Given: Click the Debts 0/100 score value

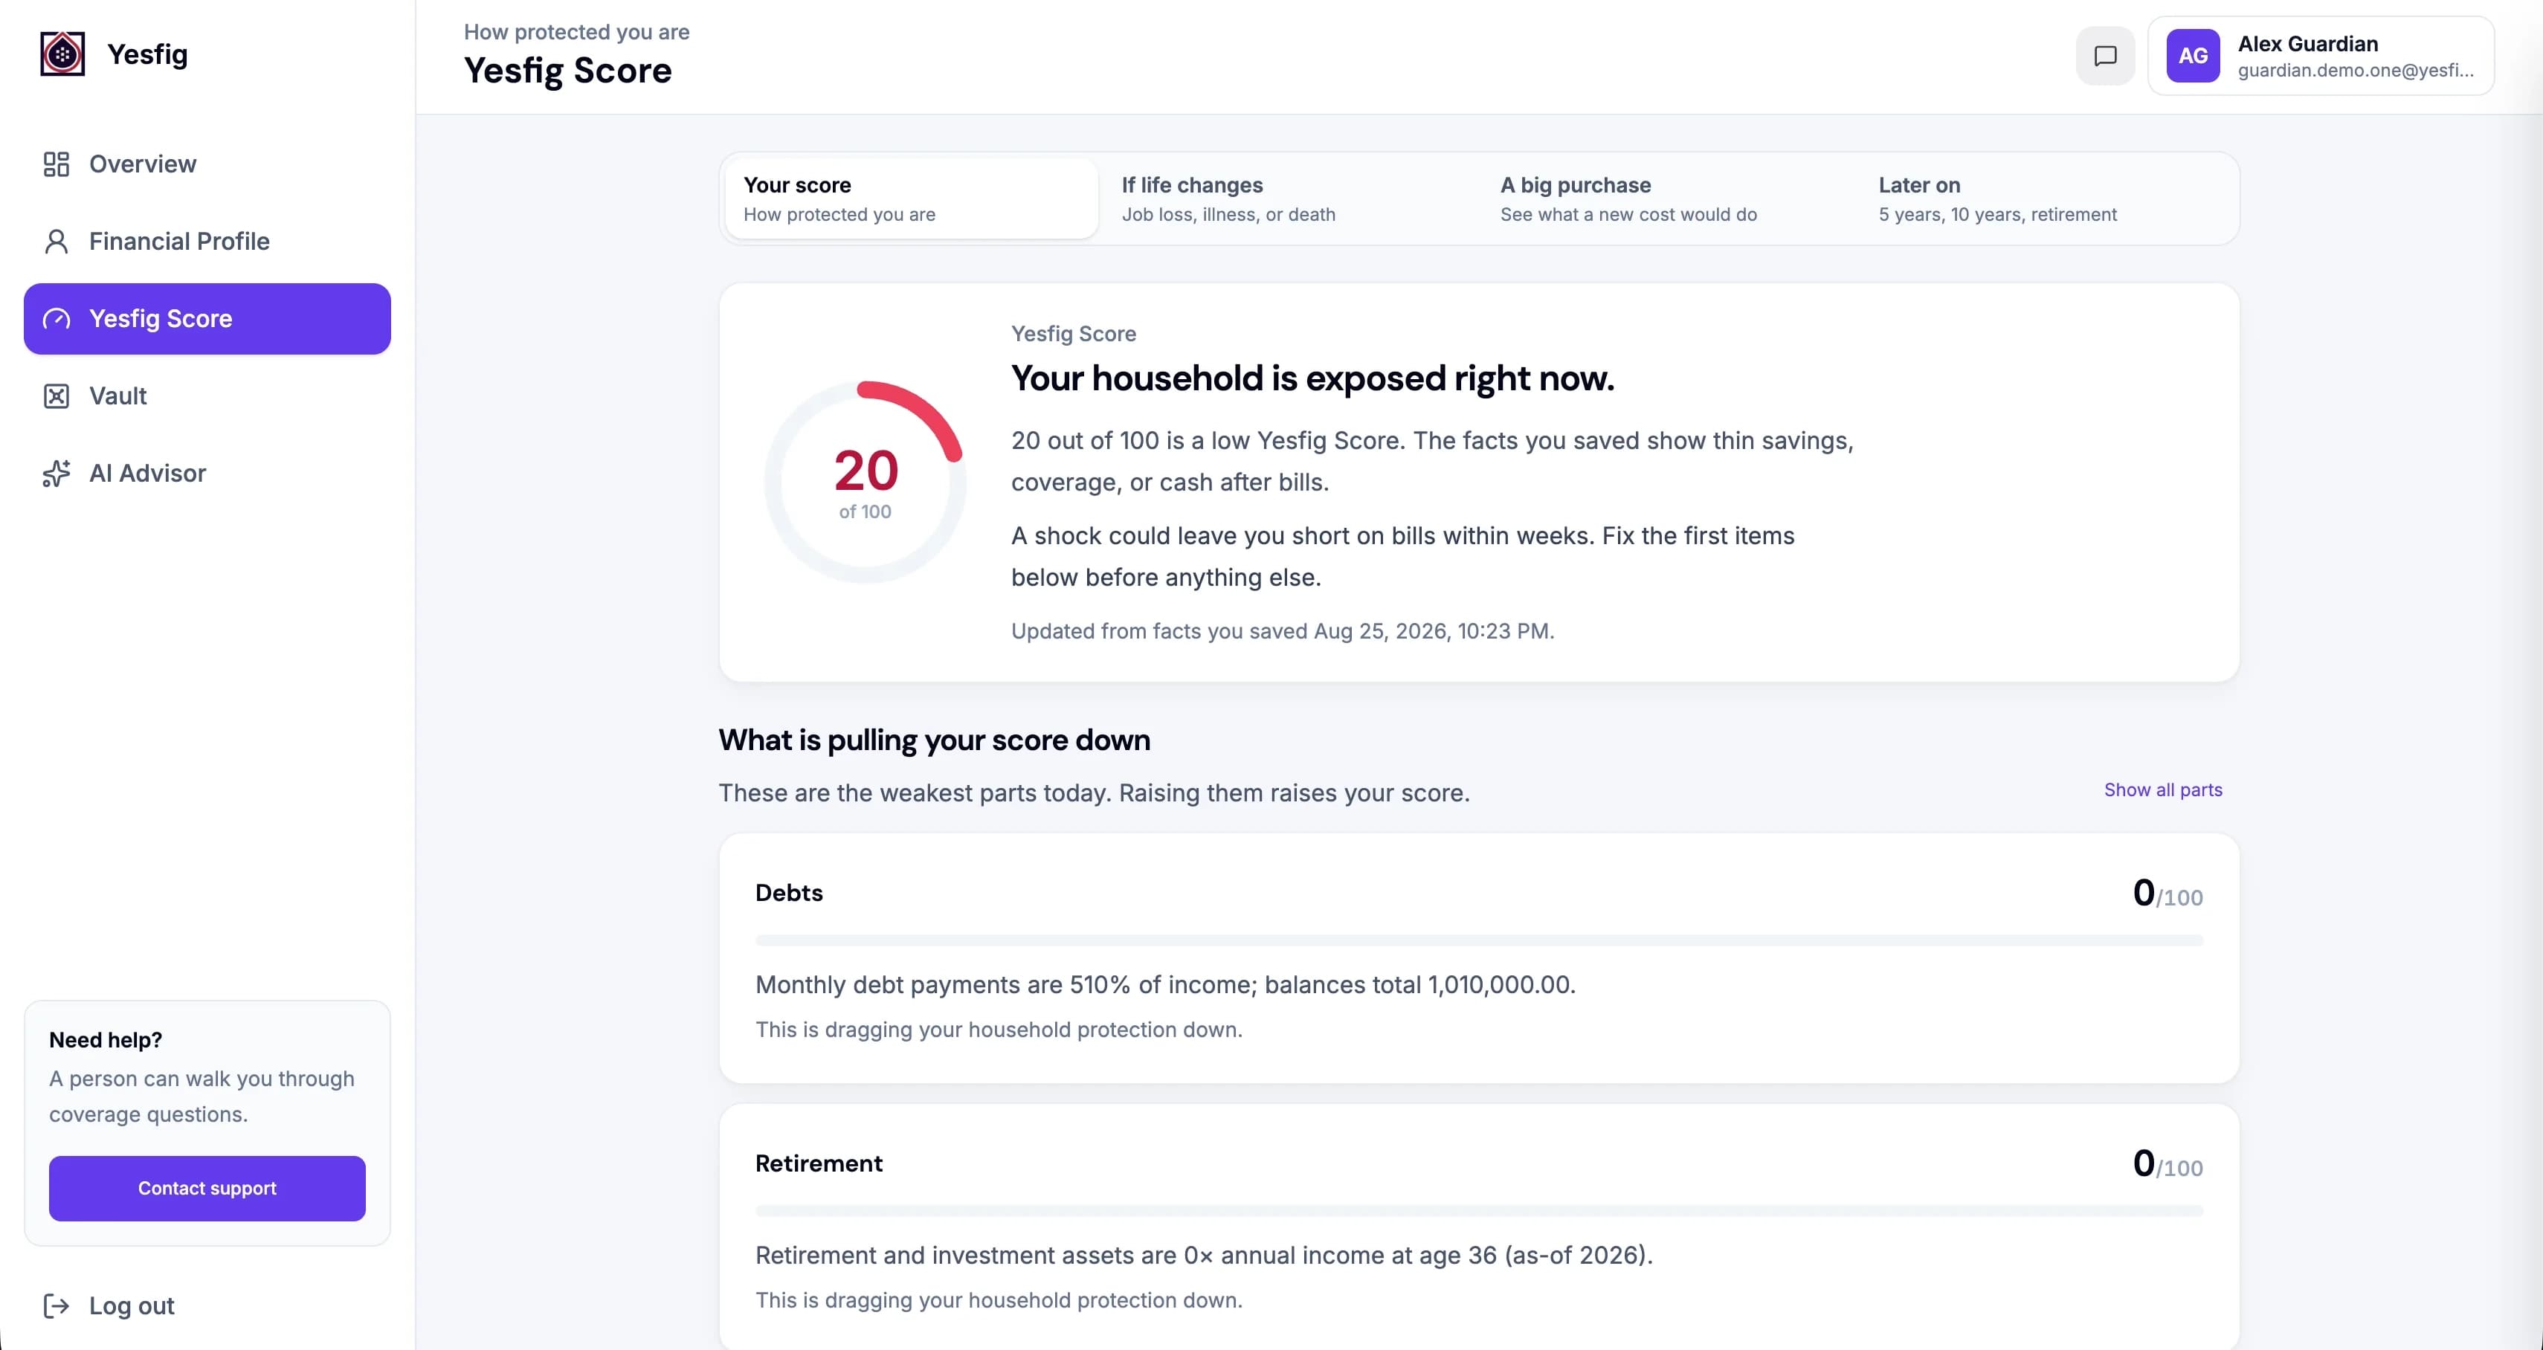Looking at the screenshot, I should click(2167, 893).
